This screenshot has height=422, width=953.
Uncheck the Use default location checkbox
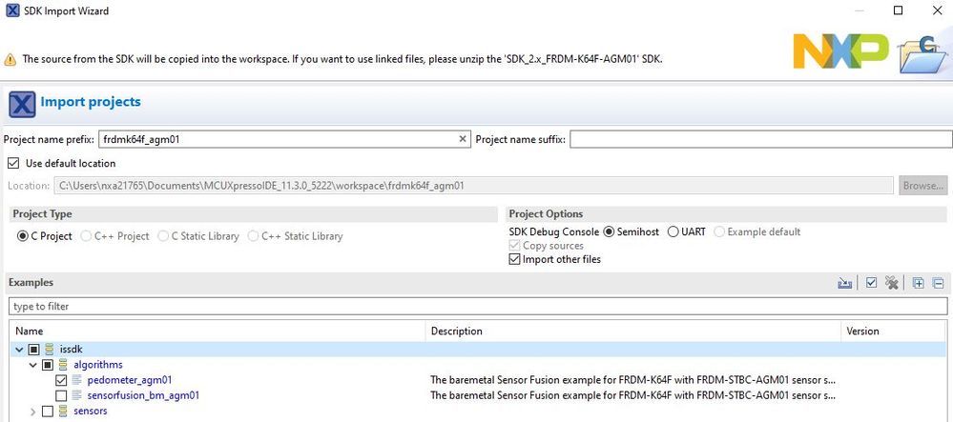click(x=12, y=163)
